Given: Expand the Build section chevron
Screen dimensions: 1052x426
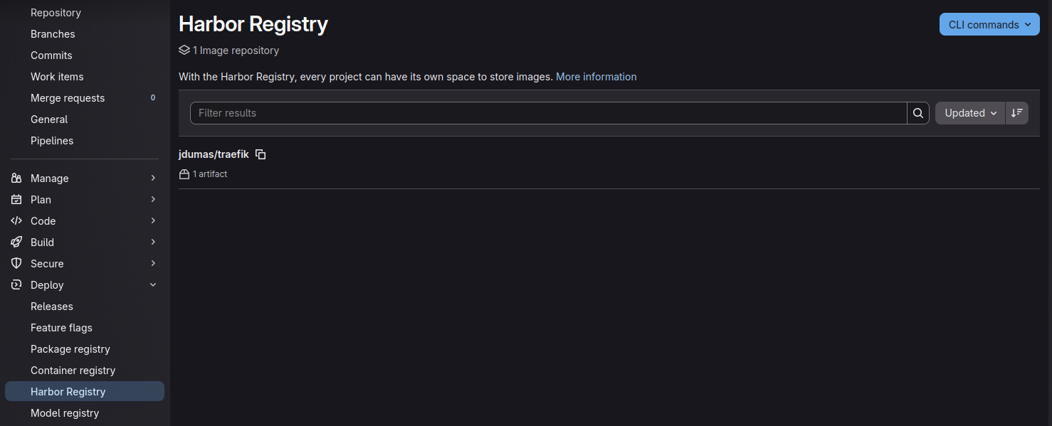Looking at the screenshot, I should point(153,243).
